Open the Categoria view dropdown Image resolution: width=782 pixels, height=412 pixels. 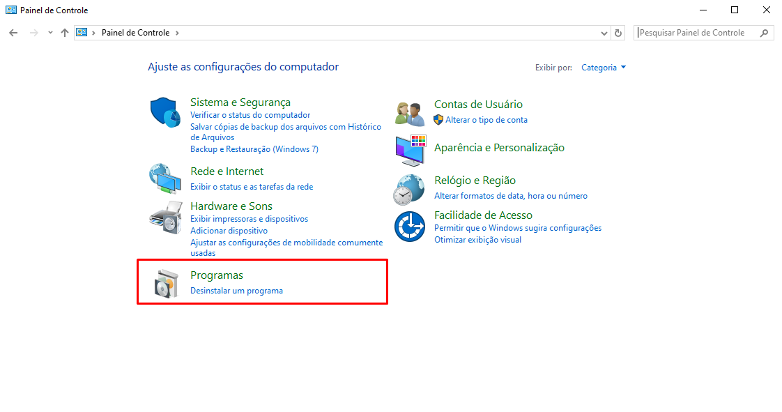tap(604, 68)
